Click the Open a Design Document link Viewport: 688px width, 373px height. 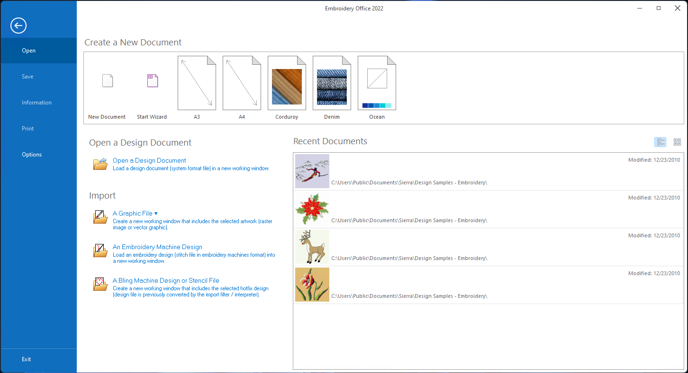149,161
